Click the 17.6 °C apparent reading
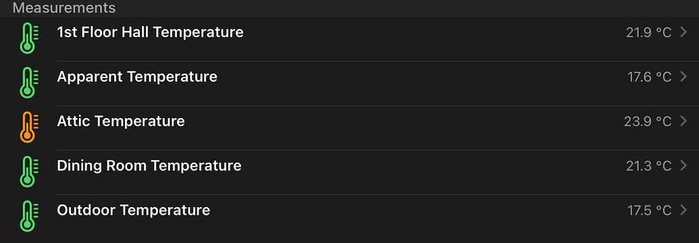The image size is (699, 243). click(x=650, y=77)
